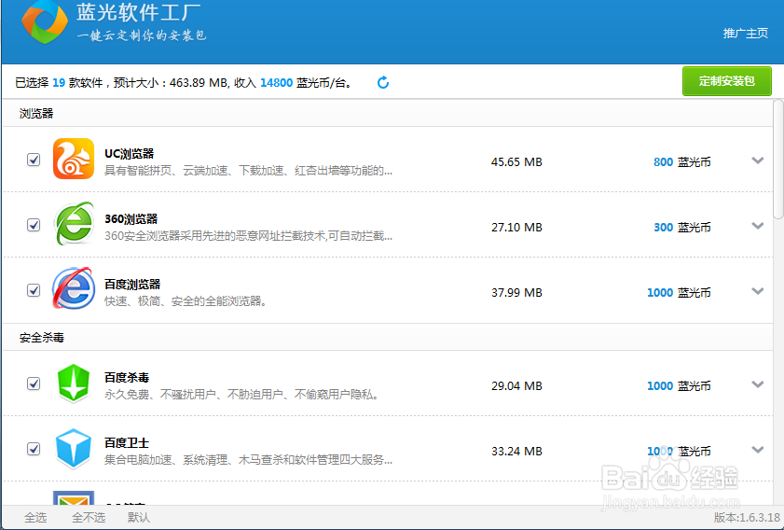The width and height of the screenshot is (784, 530).
Task: Click the 一键云定制你的安装包 slogan
Action: coord(142,35)
